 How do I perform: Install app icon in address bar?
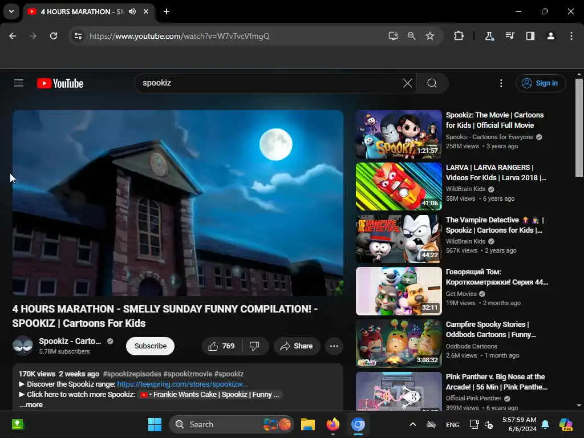coord(394,36)
